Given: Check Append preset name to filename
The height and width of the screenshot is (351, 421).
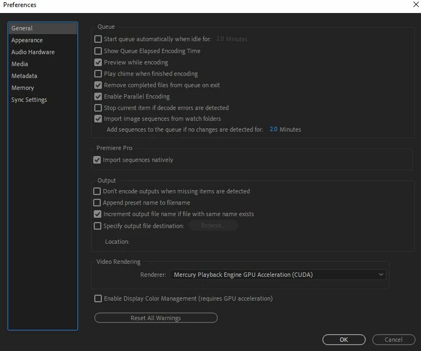Looking at the screenshot, I should (97, 203).
